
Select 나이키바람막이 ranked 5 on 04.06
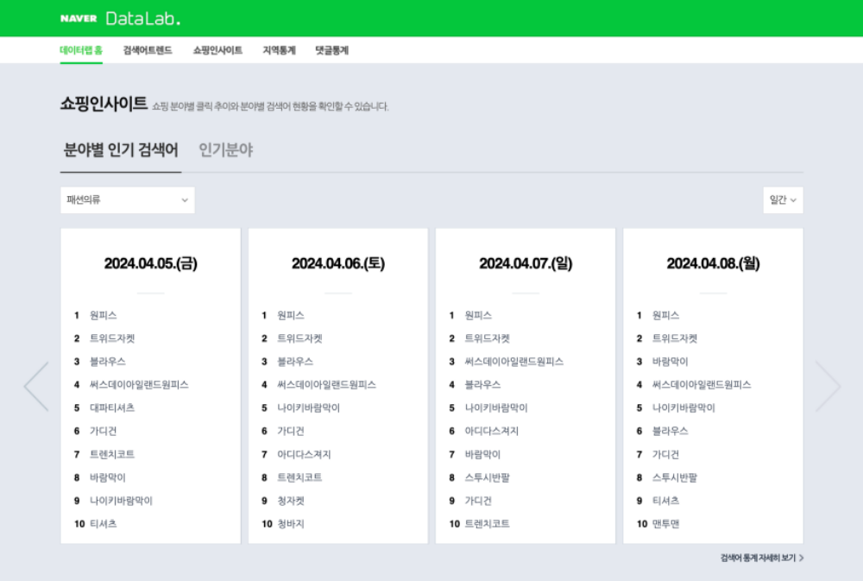[x=308, y=407]
